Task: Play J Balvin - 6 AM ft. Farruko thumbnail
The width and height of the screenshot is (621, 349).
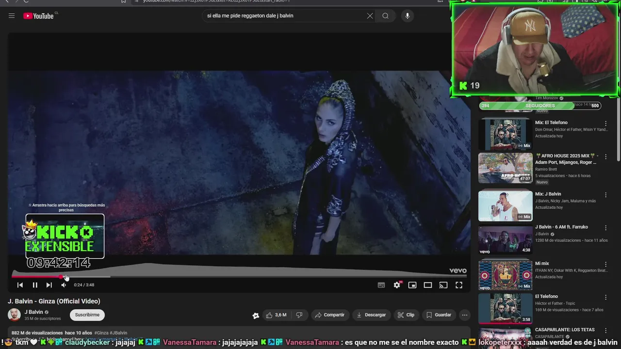Action: pyautogui.click(x=505, y=240)
